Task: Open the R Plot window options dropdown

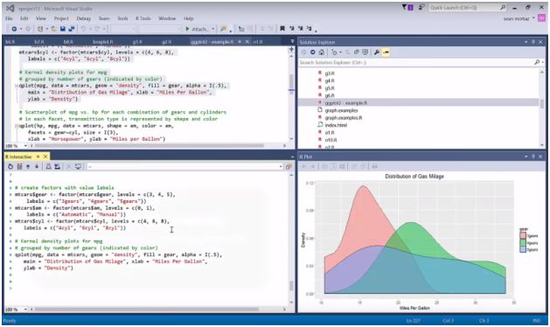Action: coord(526,157)
